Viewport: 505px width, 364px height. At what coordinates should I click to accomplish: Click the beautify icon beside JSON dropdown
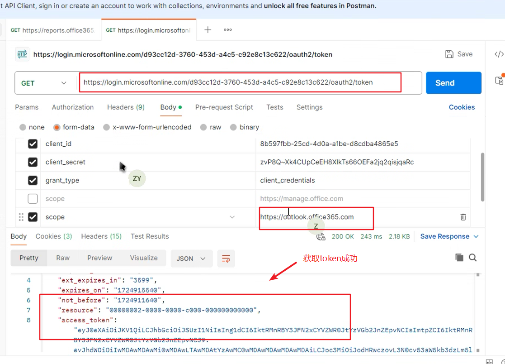click(x=226, y=257)
